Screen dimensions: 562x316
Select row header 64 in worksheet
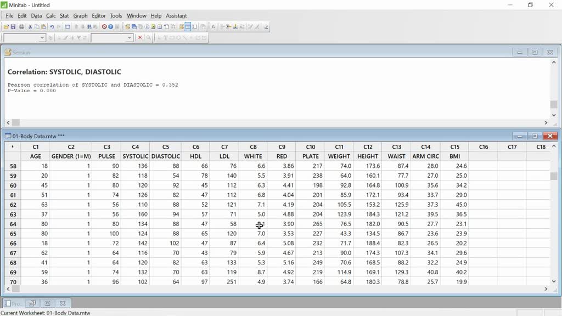(13, 224)
